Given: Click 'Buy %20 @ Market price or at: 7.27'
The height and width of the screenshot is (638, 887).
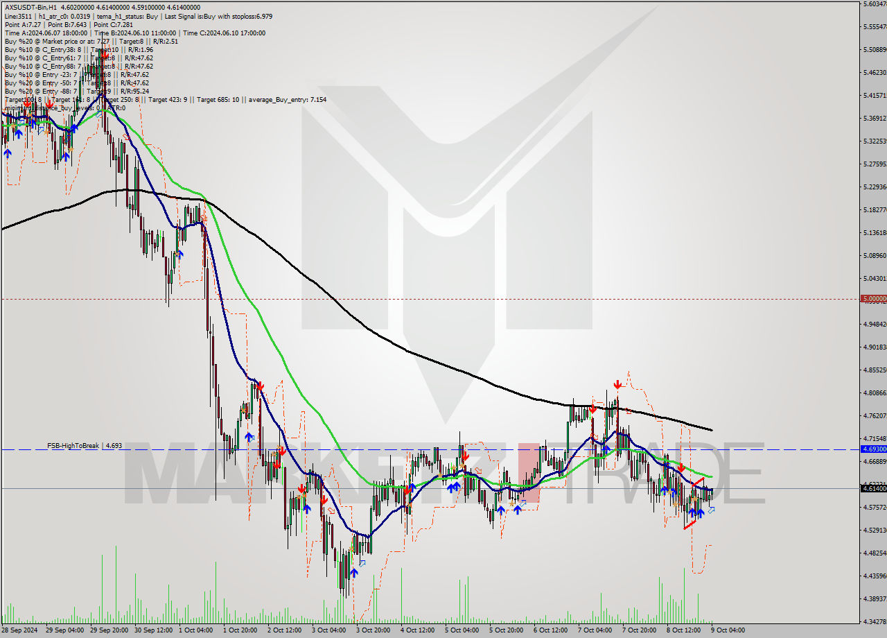Looking at the screenshot, I should (58, 41).
